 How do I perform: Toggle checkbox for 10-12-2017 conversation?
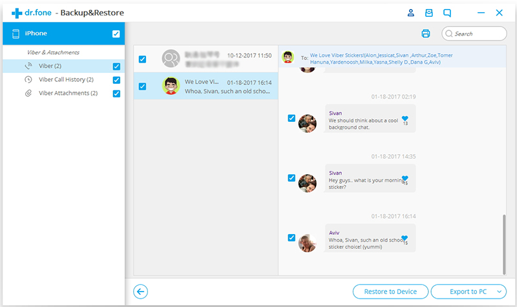point(142,59)
